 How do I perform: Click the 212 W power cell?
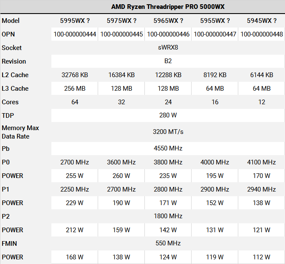coord(75,230)
